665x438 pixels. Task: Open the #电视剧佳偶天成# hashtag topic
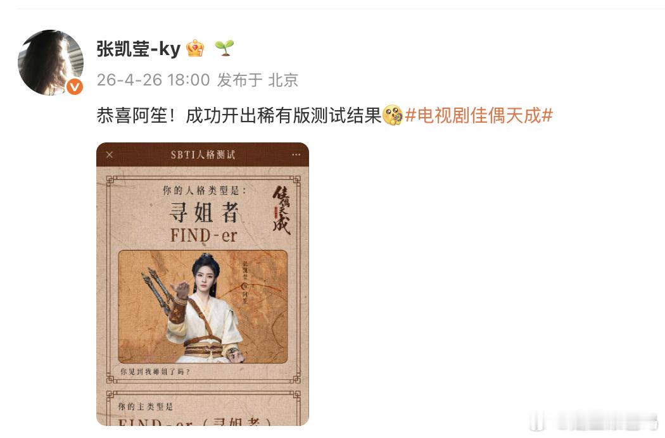tap(479, 115)
